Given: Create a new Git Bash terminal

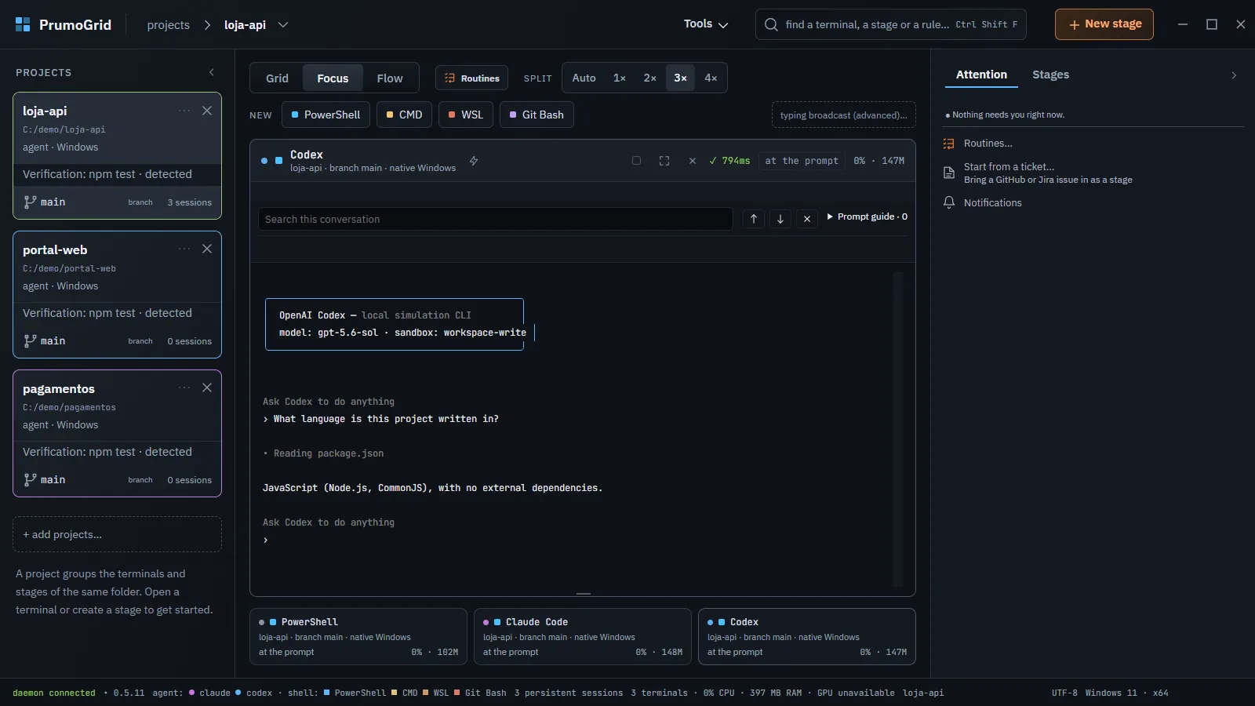Looking at the screenshot, I should pos(537,115).
